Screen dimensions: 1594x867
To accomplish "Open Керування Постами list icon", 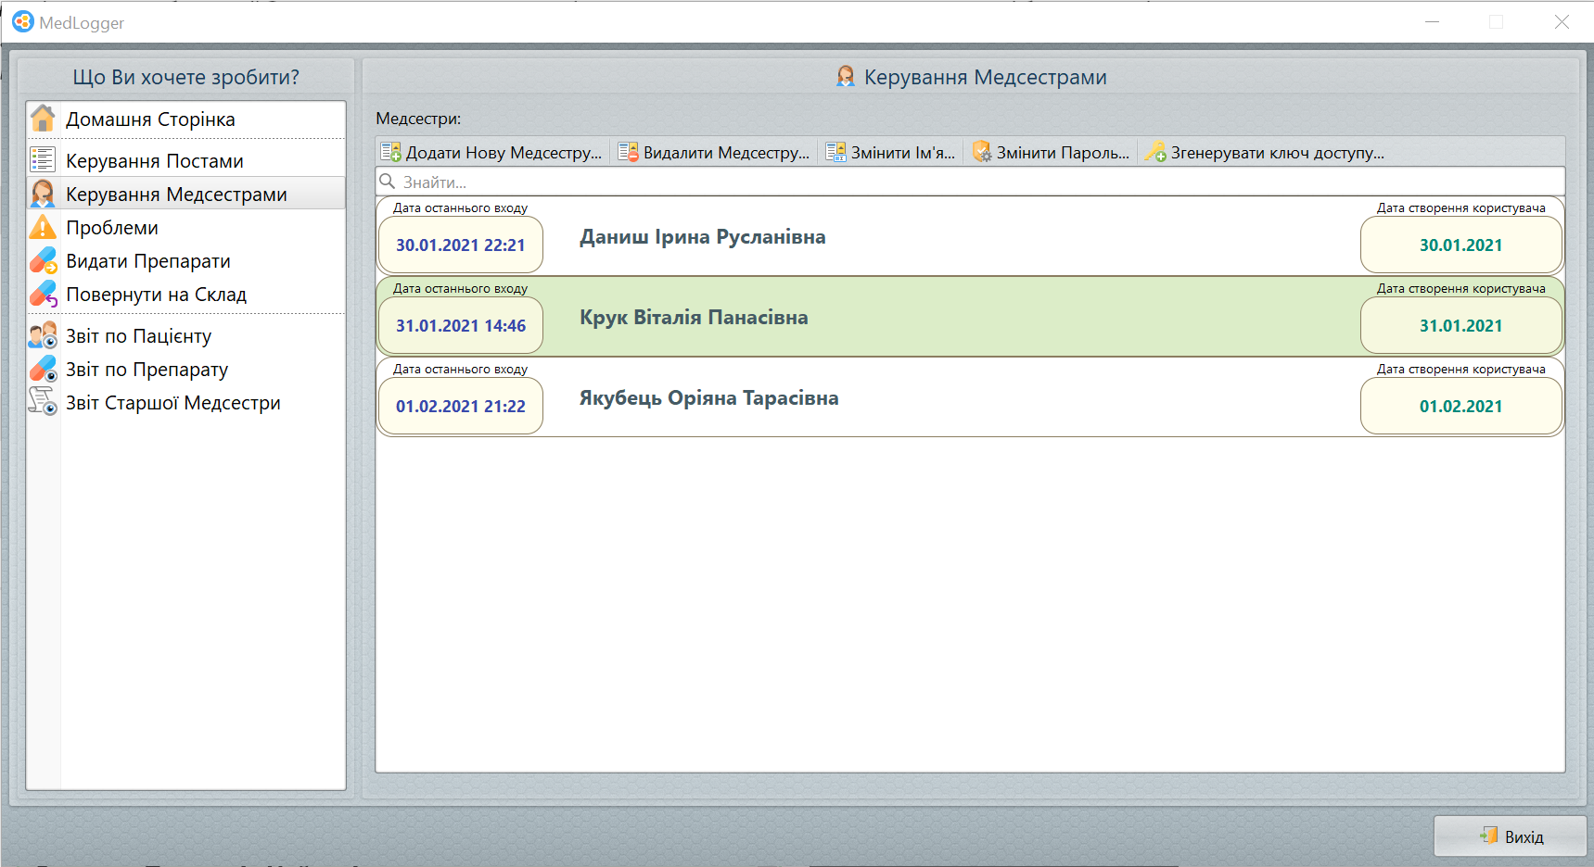I will pos(43,160).
